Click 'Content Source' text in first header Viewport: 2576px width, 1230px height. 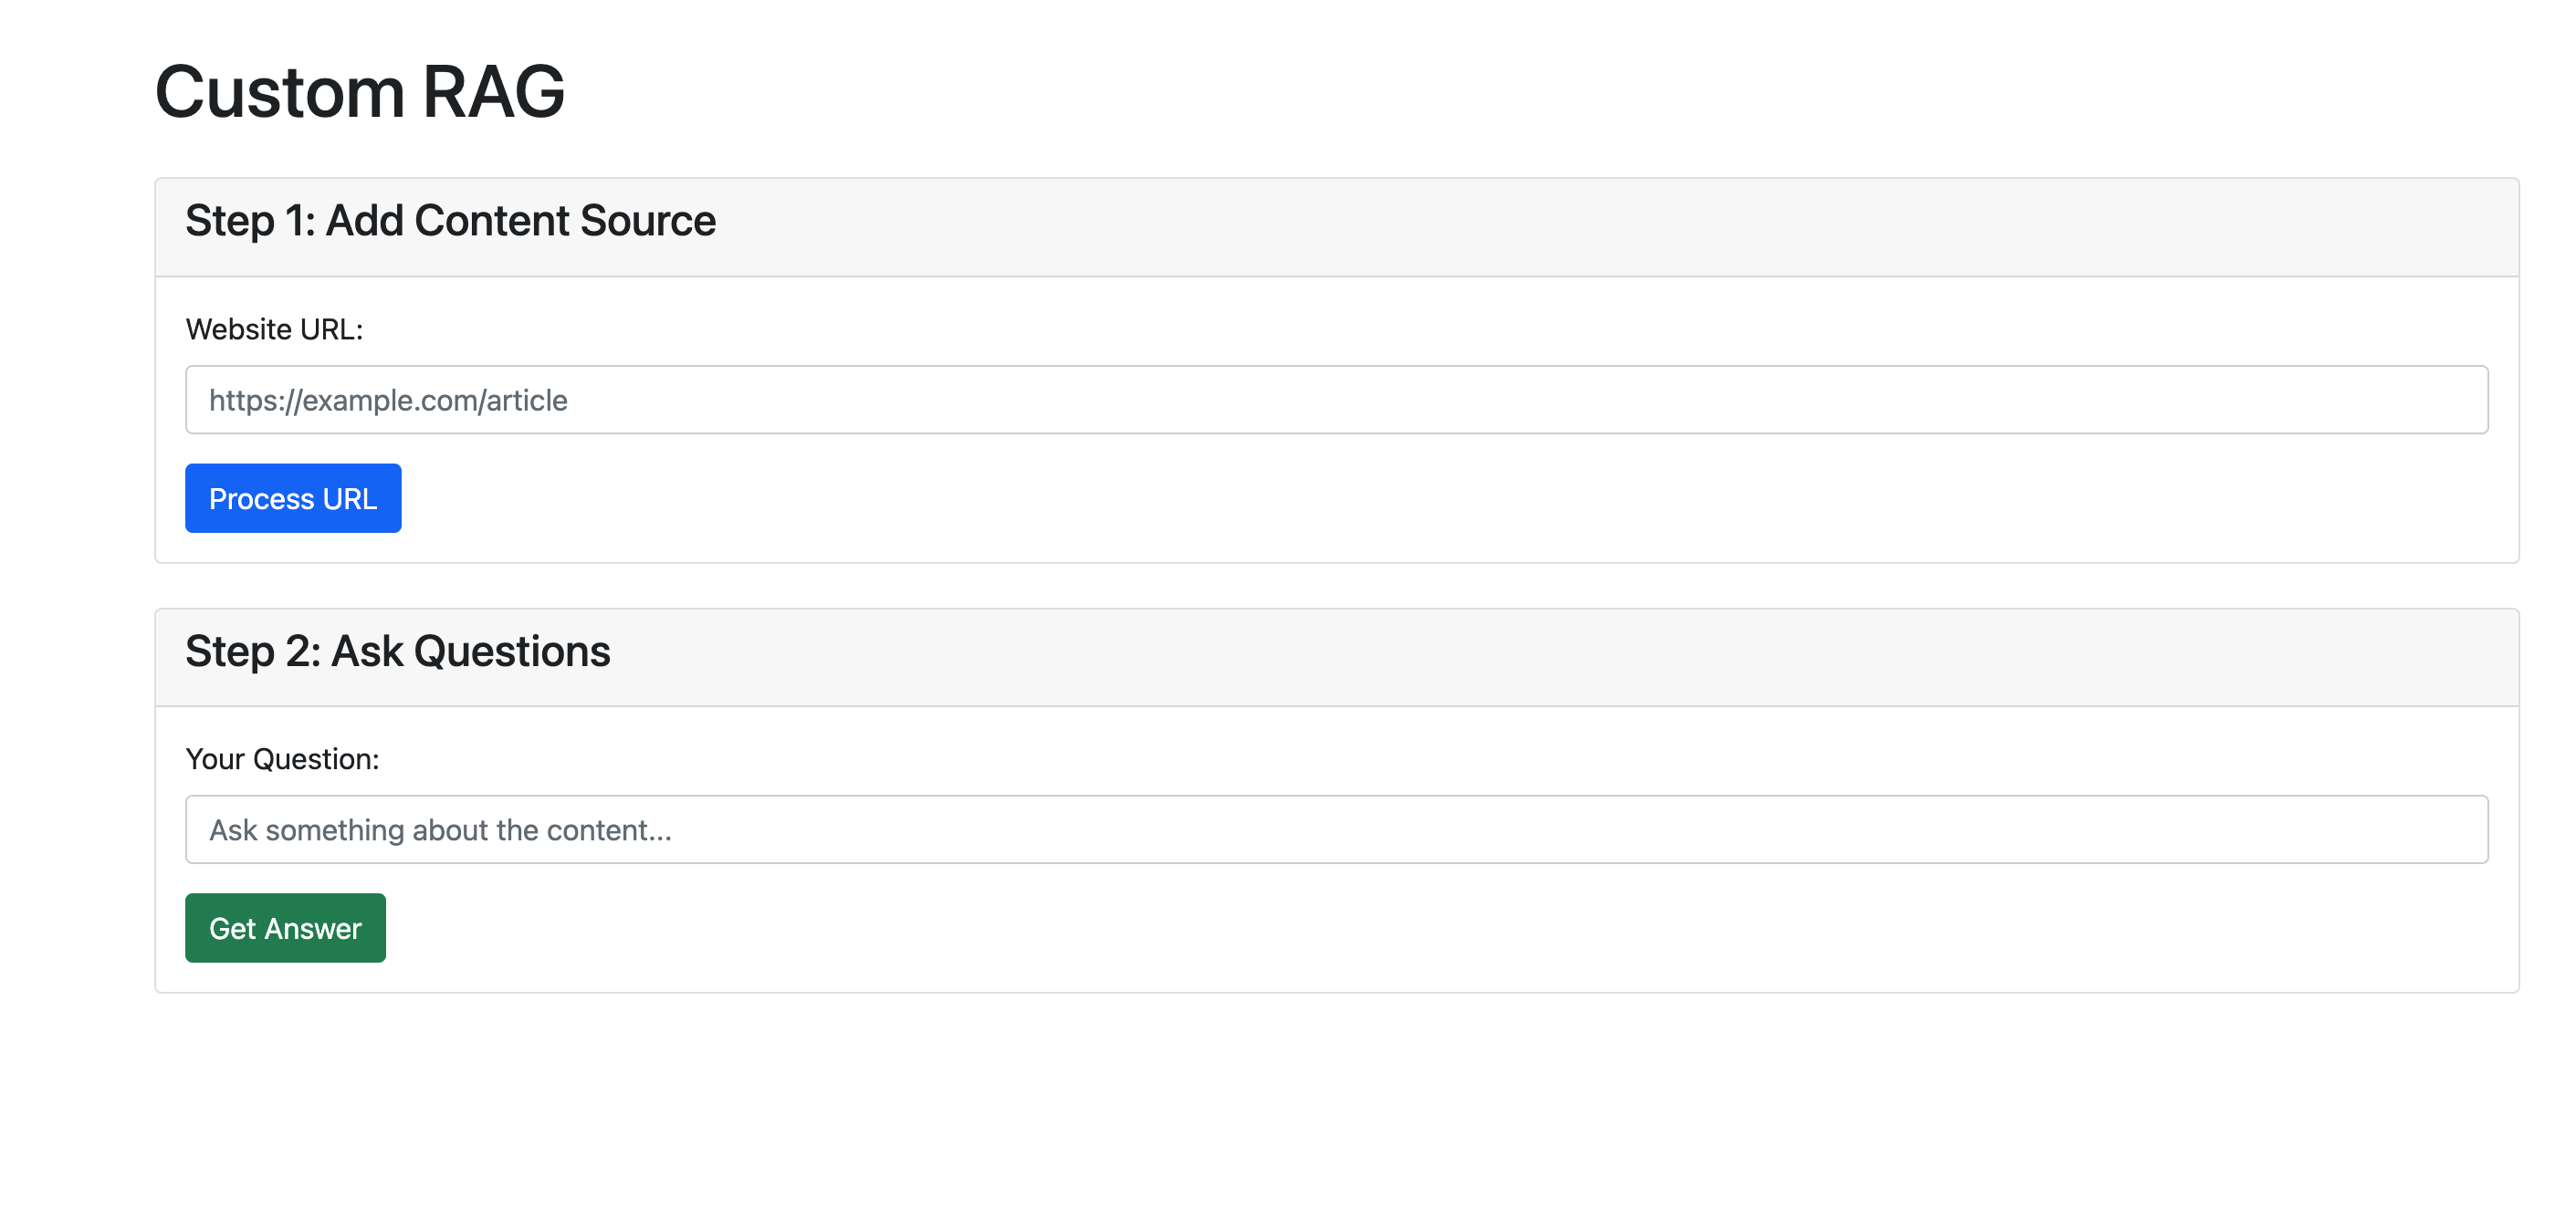pos(564,221)
